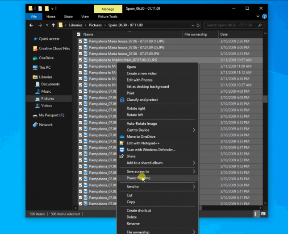This screenshot has width=288, height=234.
Task: Open the File ribbon tab
Action: [34, 16]
